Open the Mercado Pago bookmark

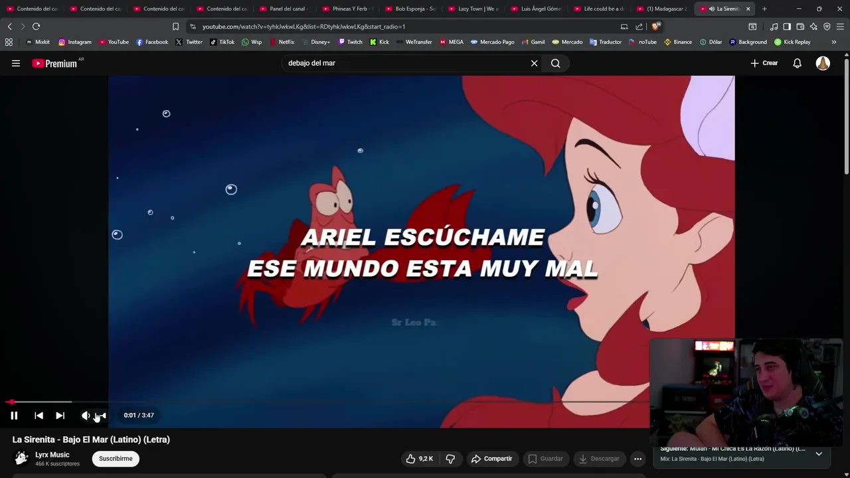pos(492,42)
